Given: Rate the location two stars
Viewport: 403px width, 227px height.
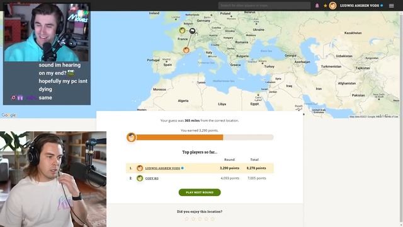Looking at the screenshot, I should pos(193,219).
